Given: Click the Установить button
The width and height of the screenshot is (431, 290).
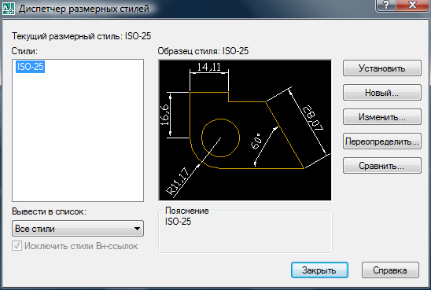Looking at the screenshot, I should click(x=381, y=68).
